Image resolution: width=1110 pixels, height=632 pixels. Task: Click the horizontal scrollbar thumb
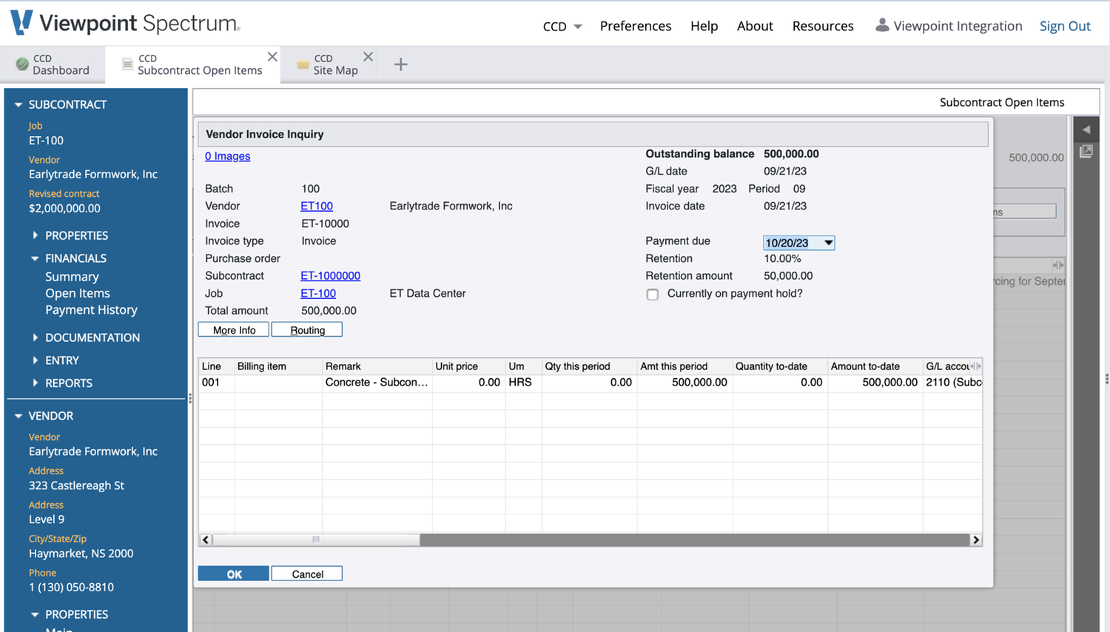(x=316, y=539)
